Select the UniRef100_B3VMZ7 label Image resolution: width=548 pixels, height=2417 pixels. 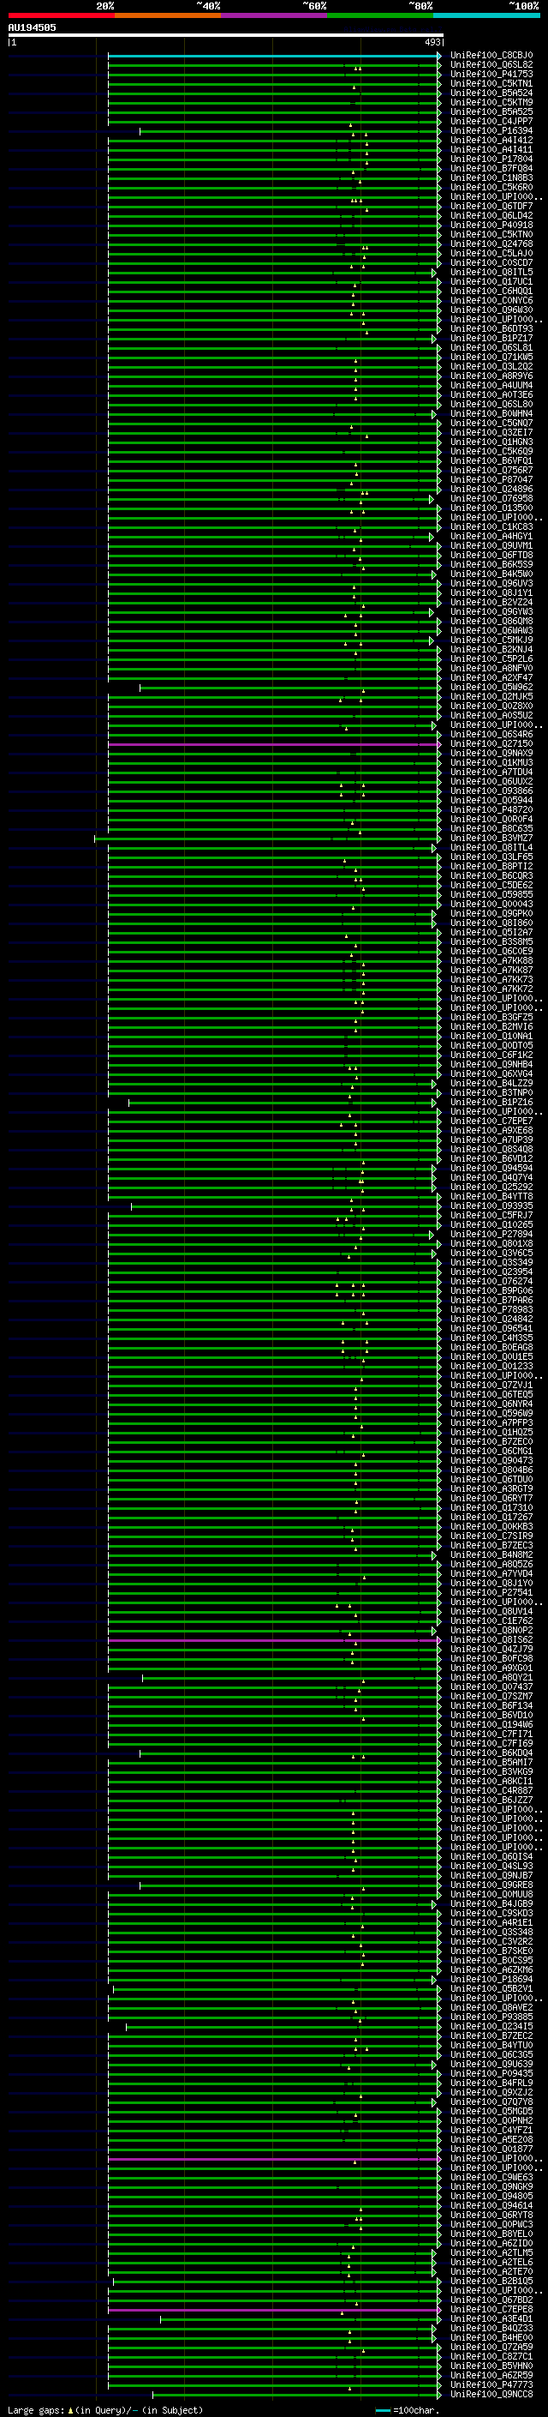click(x=491, y=838)
